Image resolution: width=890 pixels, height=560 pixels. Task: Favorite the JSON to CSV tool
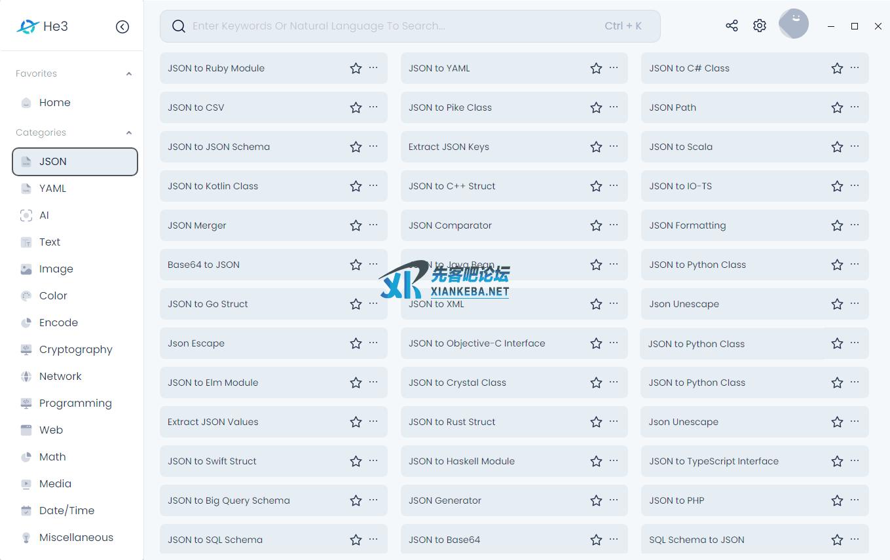[356, 107]
